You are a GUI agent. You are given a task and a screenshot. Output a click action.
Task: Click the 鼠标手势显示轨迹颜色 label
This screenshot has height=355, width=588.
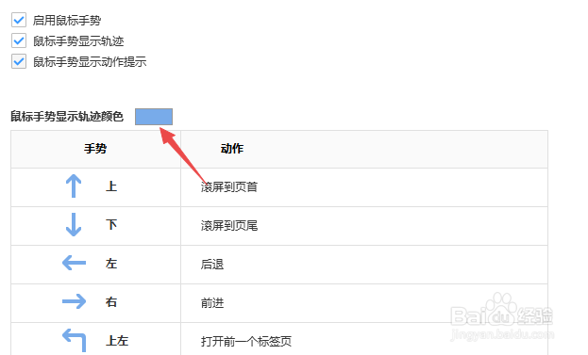[x=67, y=117]
